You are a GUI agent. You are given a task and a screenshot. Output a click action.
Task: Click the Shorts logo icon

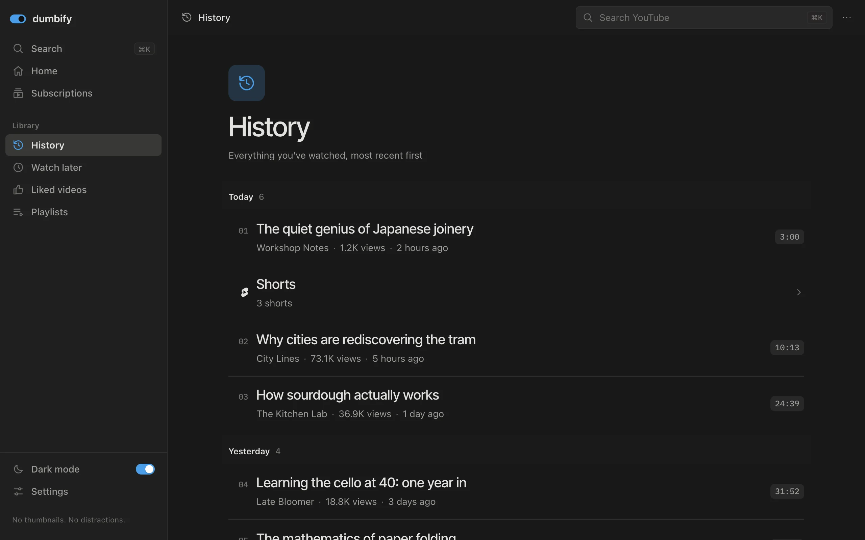[245, 293]
